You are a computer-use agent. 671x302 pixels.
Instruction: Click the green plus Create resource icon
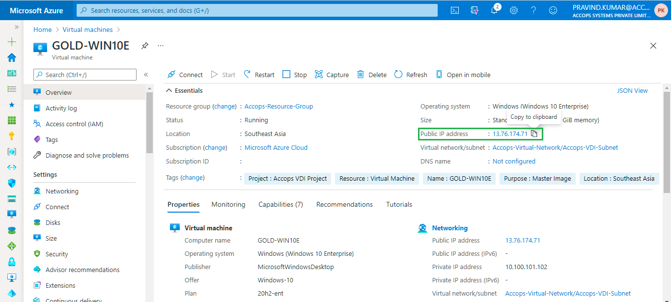(x=12, y=42)
